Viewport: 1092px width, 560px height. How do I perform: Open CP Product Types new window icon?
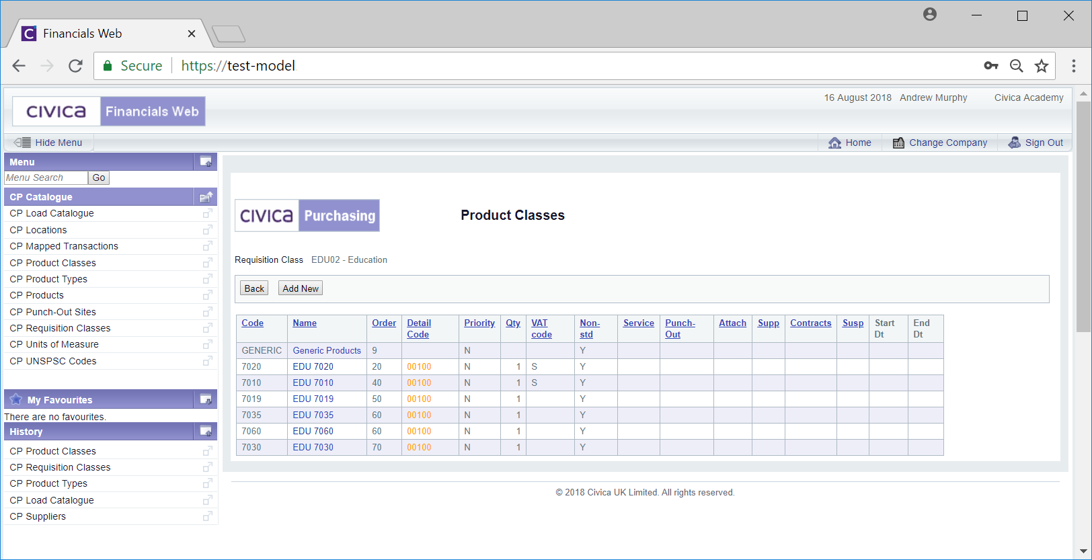pos(207,279)
